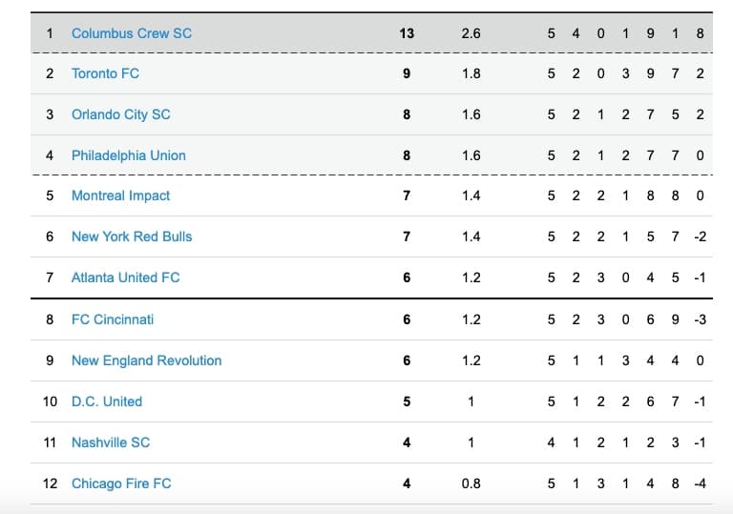Open the Columbus Crew SC team link
Screen dimensions: 733x514
coord(132,33)
